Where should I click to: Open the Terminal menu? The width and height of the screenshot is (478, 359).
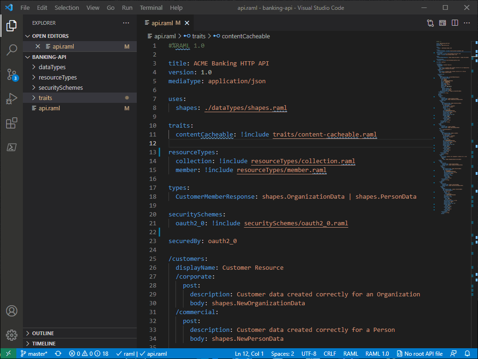point(151,7)
